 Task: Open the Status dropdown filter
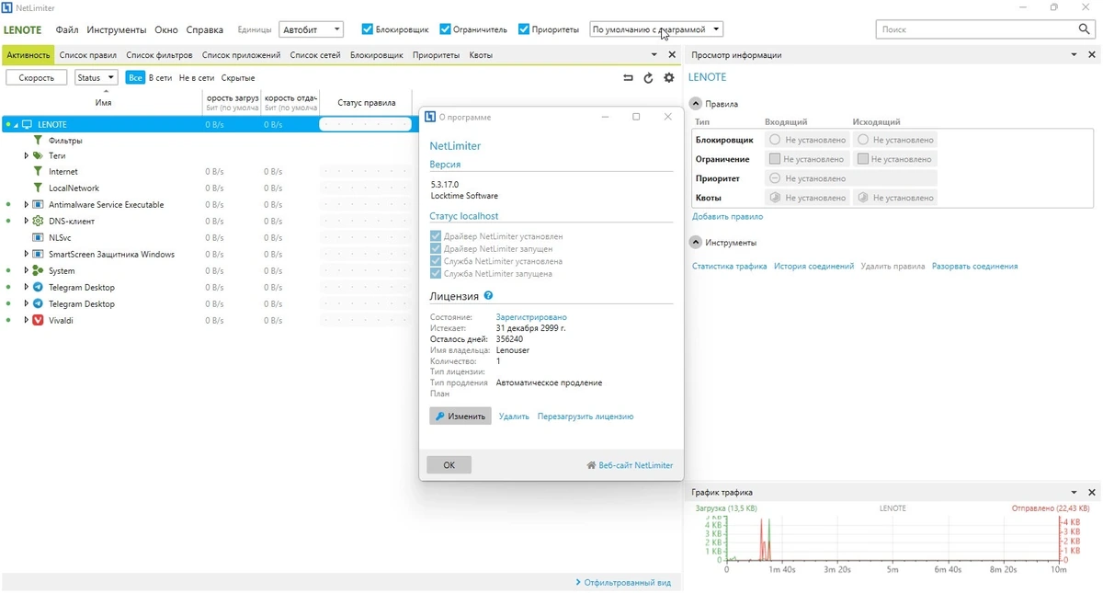point(97,78)
